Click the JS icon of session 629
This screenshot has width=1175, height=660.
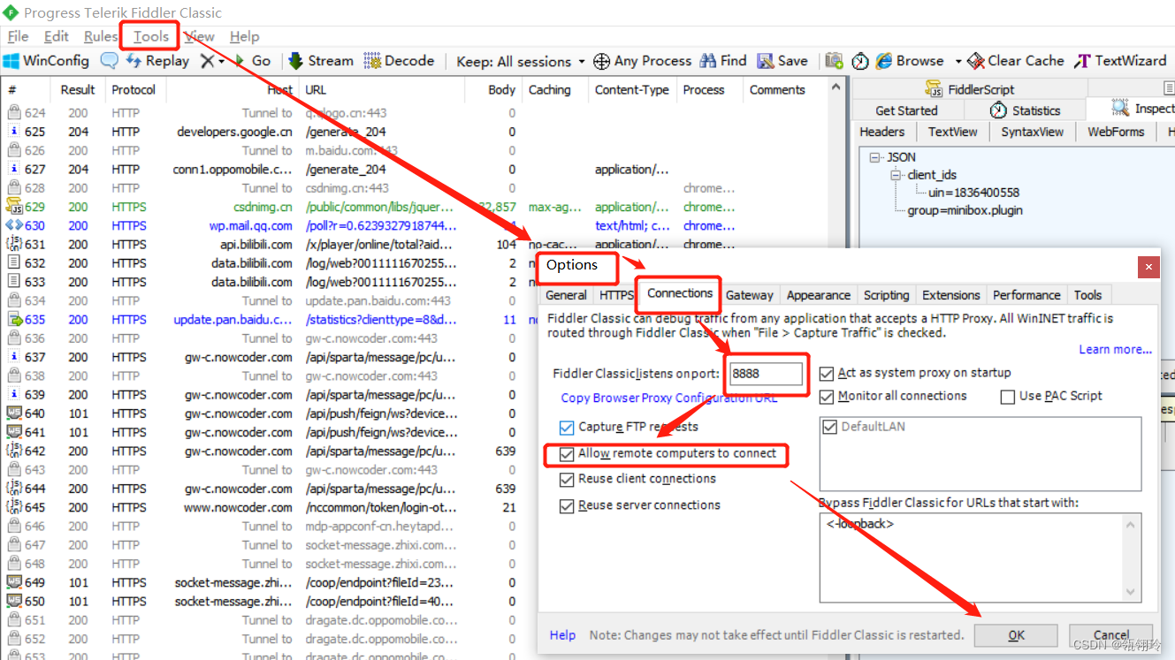click(14, 207)
